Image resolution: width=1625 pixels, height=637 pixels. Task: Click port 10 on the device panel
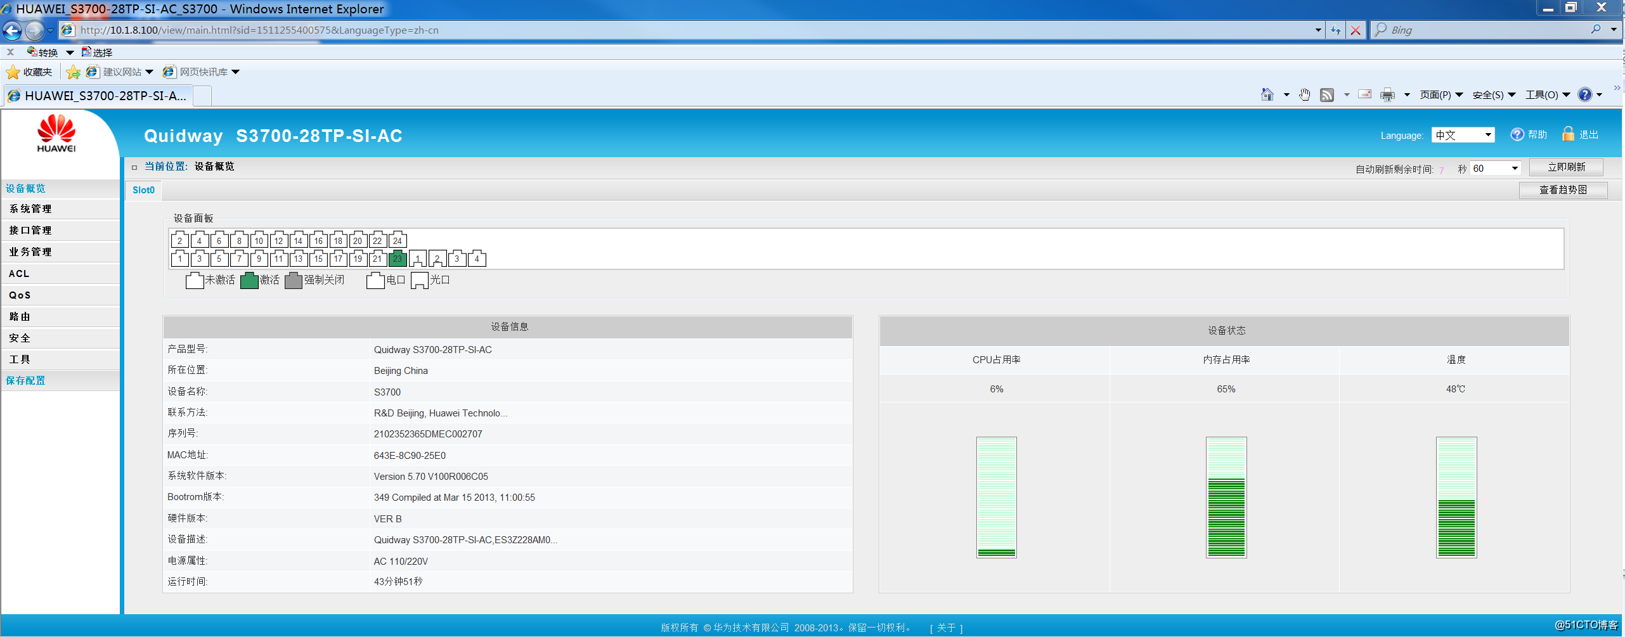(259, 240)
